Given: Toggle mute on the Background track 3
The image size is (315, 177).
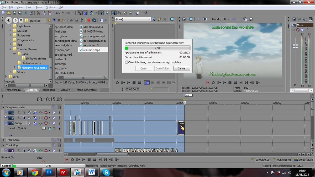Looking at the screenshot, I should 54,123.
